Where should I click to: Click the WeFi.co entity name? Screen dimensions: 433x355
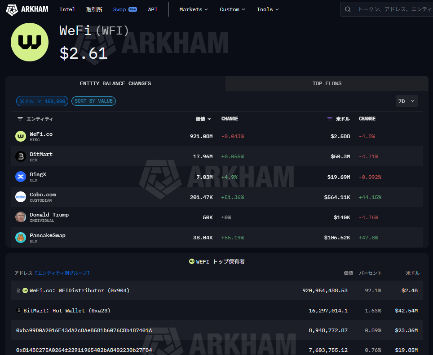point(41,134)
